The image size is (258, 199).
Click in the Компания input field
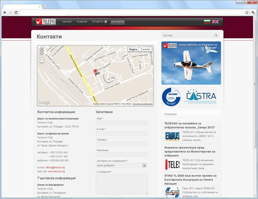(x=122, y=155)
